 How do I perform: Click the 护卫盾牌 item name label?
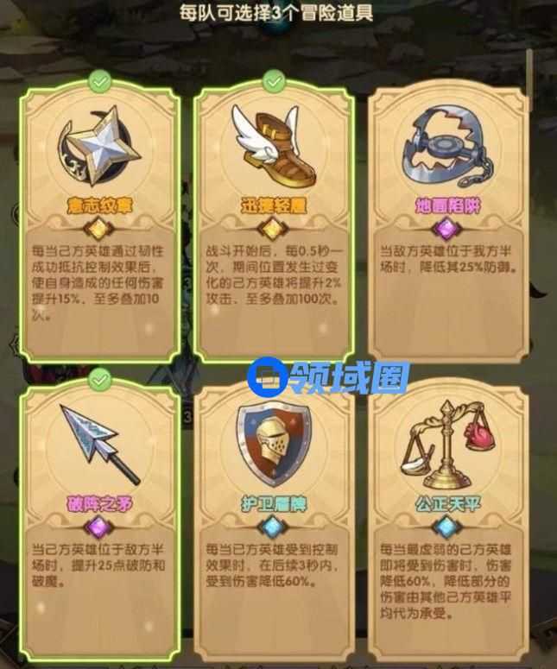pyautogui.click(x=274, y=504)
